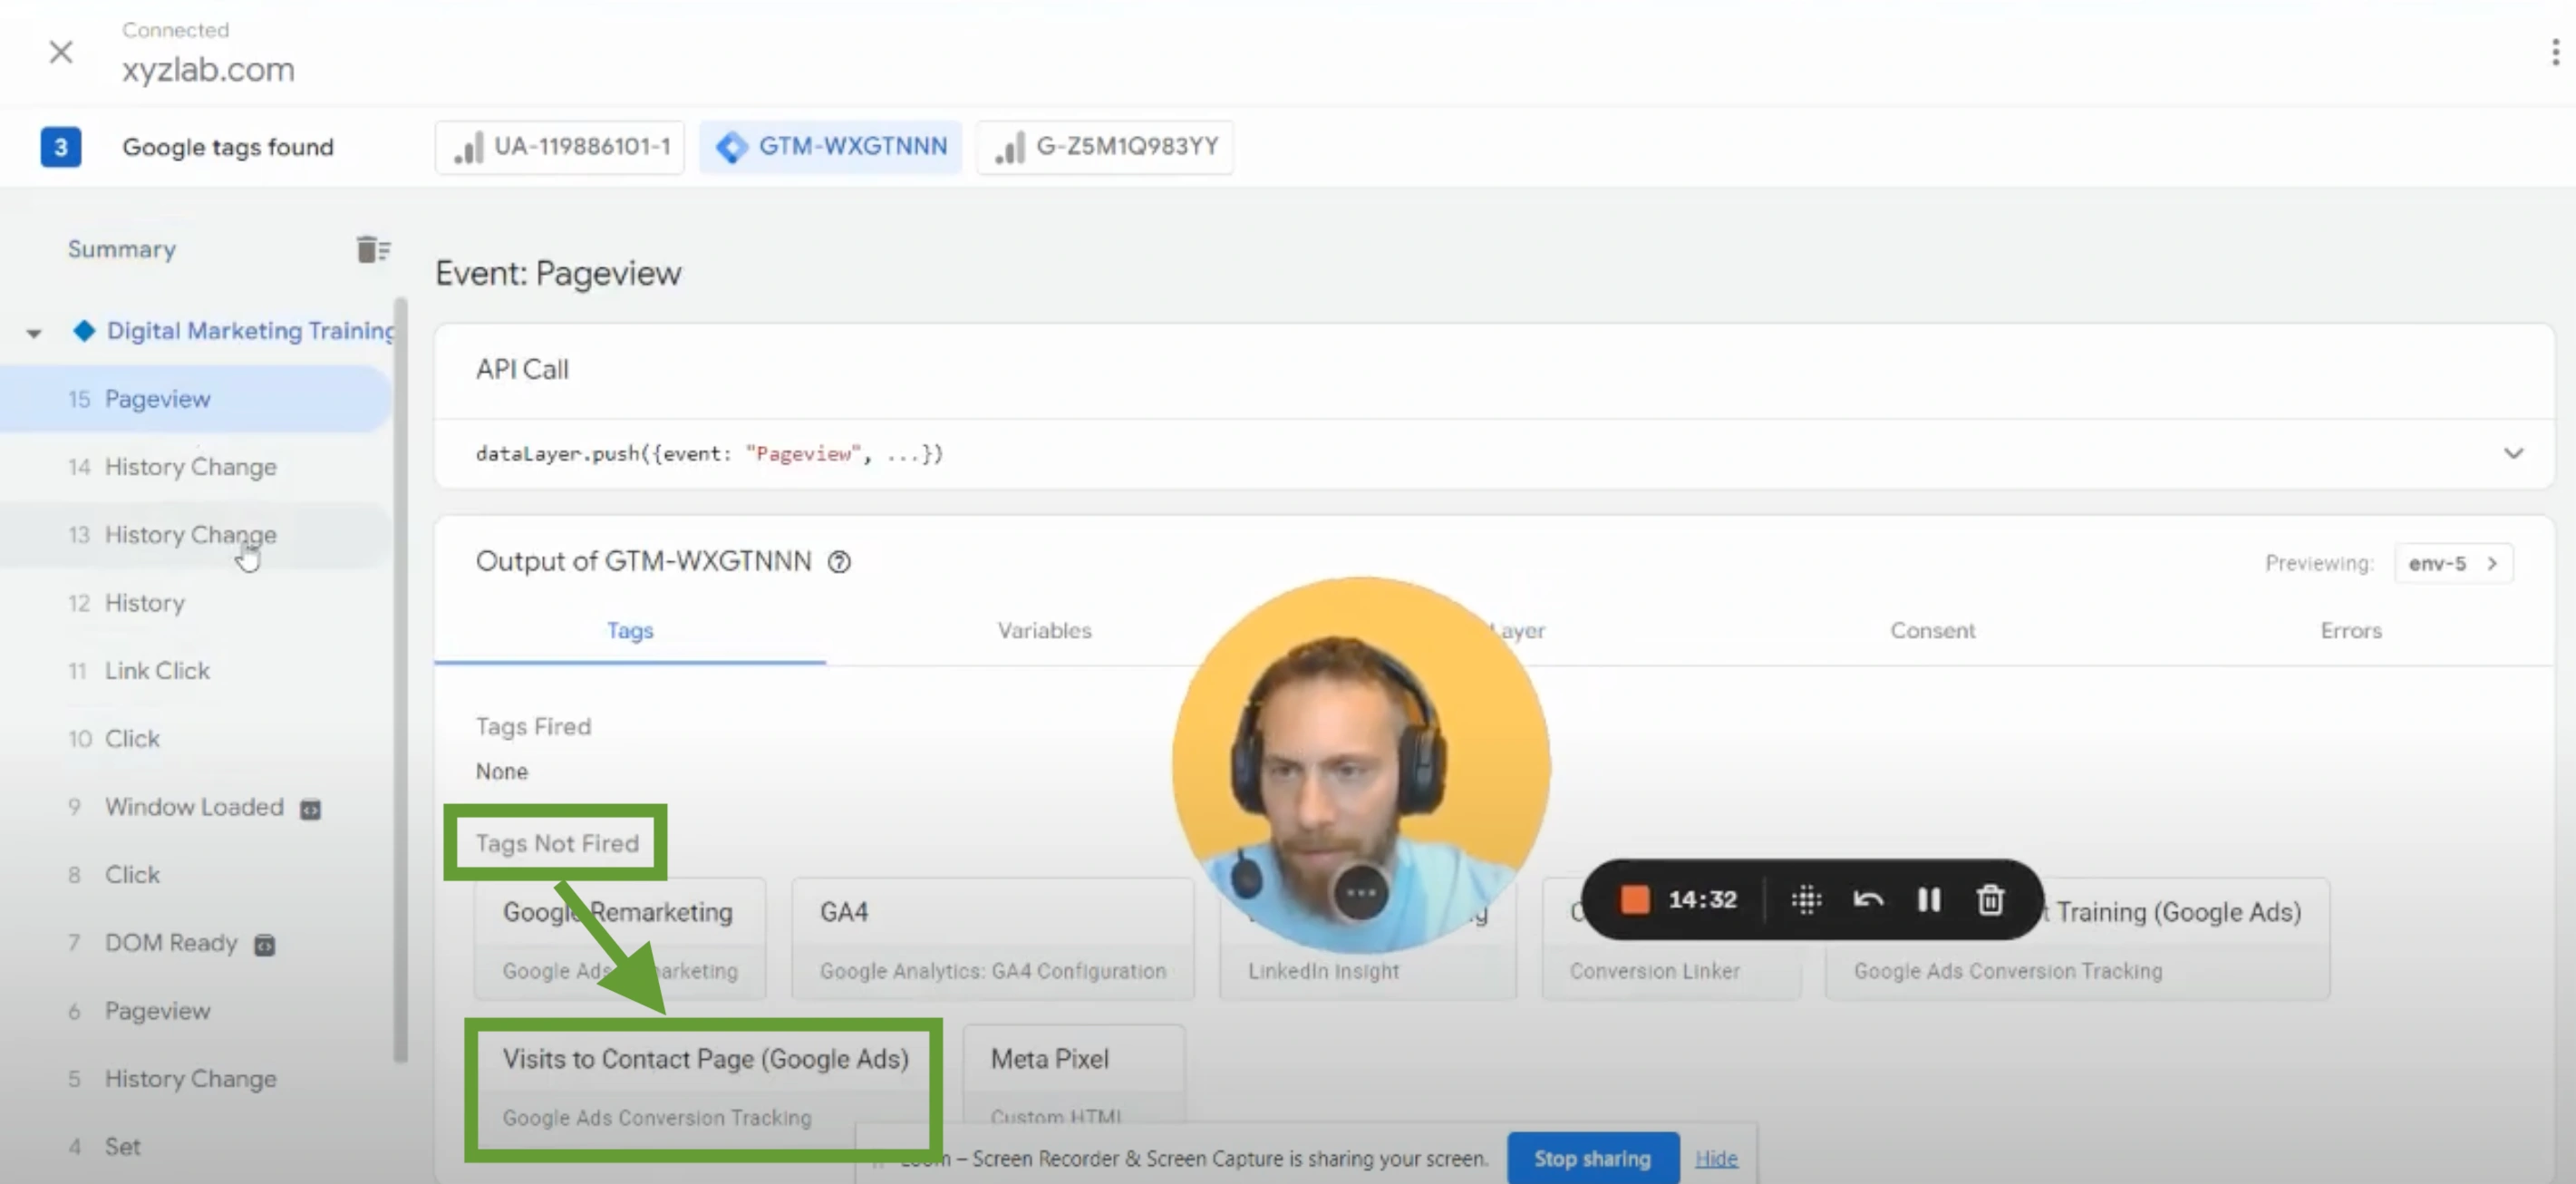Click the Stop sharing button
This screenshot has height=1184, width=2576.
(1592, 1158)
